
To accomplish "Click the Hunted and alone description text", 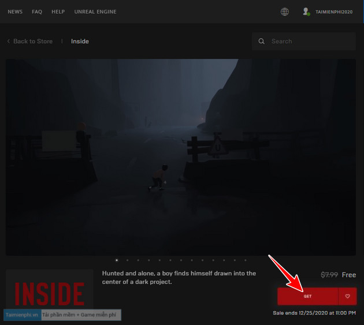I will pyautogui.click(x=179, y=278).
